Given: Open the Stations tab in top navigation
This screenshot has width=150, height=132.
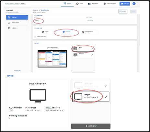Looking at the screenshot, I should [67, 4].
